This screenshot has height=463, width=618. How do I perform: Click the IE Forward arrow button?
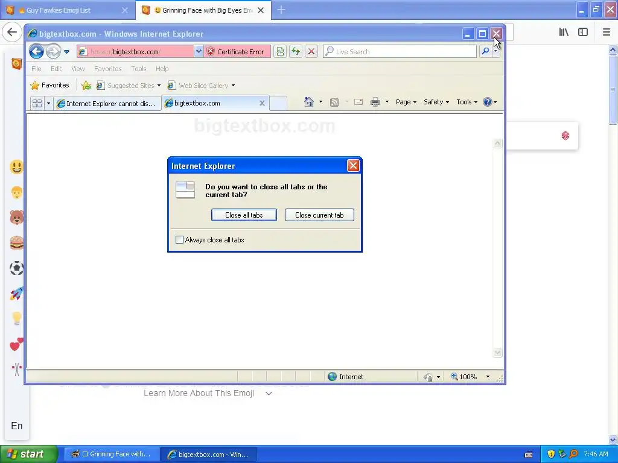click(53, 52)
